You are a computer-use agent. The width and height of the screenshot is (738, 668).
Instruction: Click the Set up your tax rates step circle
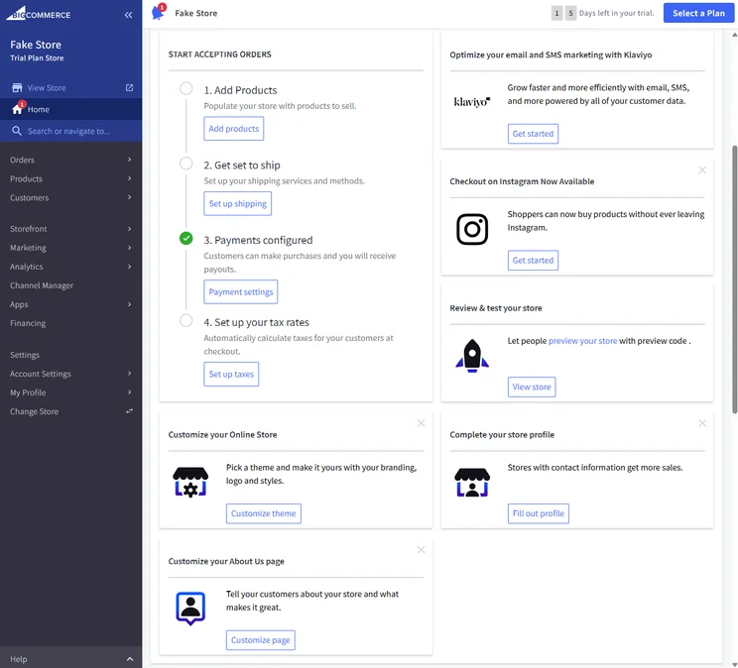186,320
